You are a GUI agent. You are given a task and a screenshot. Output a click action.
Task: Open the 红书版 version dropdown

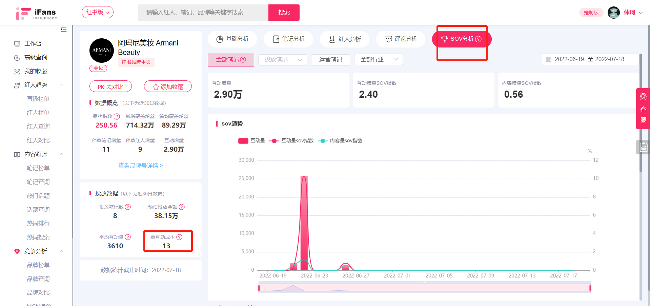coord(98,13)
